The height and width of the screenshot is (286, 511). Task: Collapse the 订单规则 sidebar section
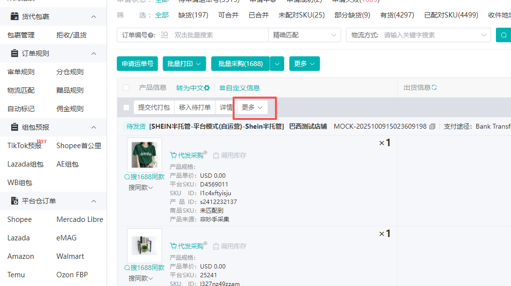[x=93, y=53]
